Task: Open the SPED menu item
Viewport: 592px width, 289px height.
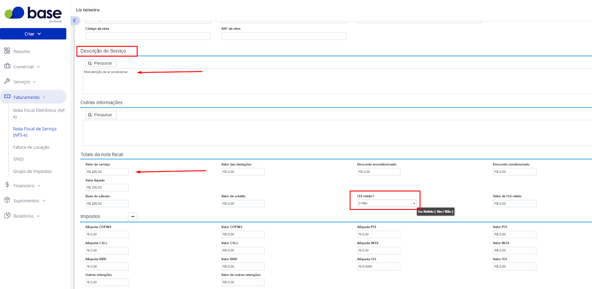Action: (x=18, y=159)
